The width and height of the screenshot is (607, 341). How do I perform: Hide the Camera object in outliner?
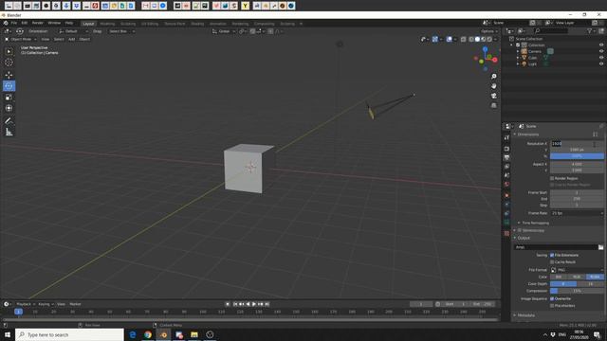pyautogui.click(x=601, y=51)
